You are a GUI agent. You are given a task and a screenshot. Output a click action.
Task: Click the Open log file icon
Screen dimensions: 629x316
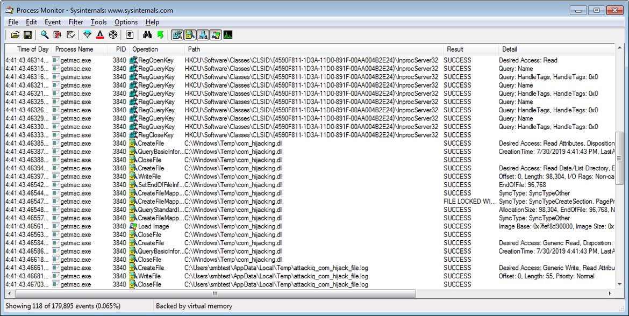15,35
